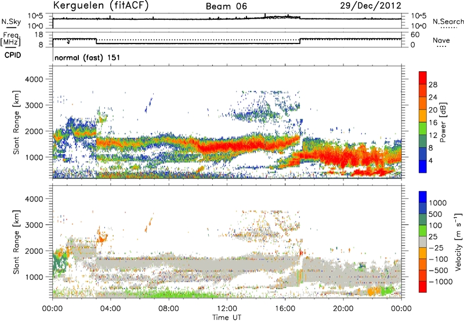Click the "Power [dB]" colorbar title
The width and height of the screenshot is (464, 321).
443,122
